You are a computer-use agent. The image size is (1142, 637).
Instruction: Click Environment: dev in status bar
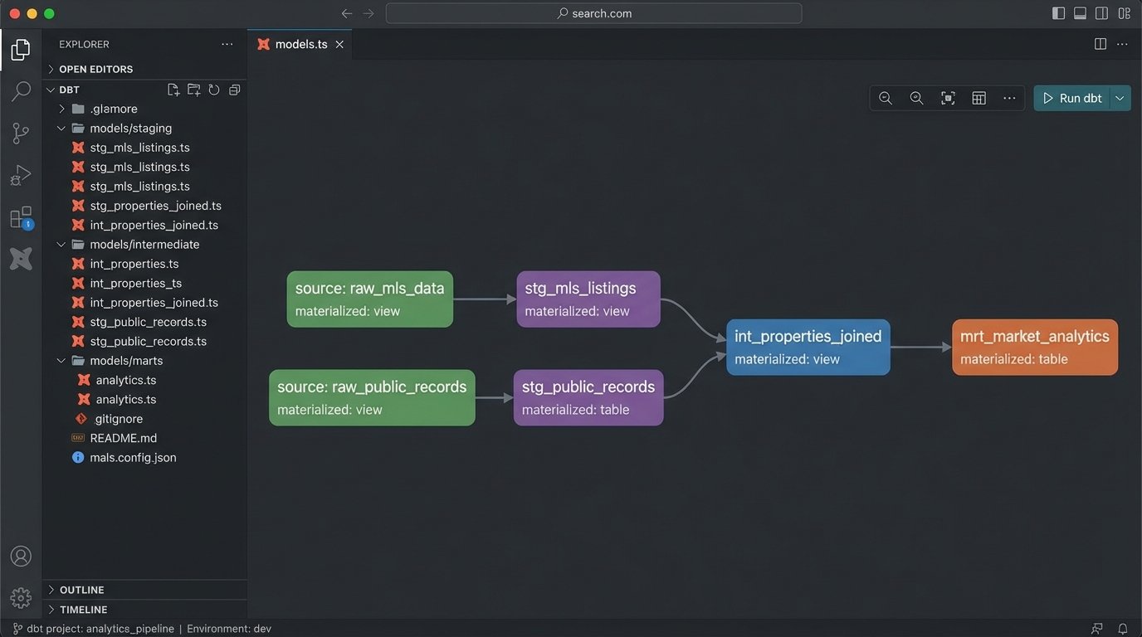(x=229, y=629)
